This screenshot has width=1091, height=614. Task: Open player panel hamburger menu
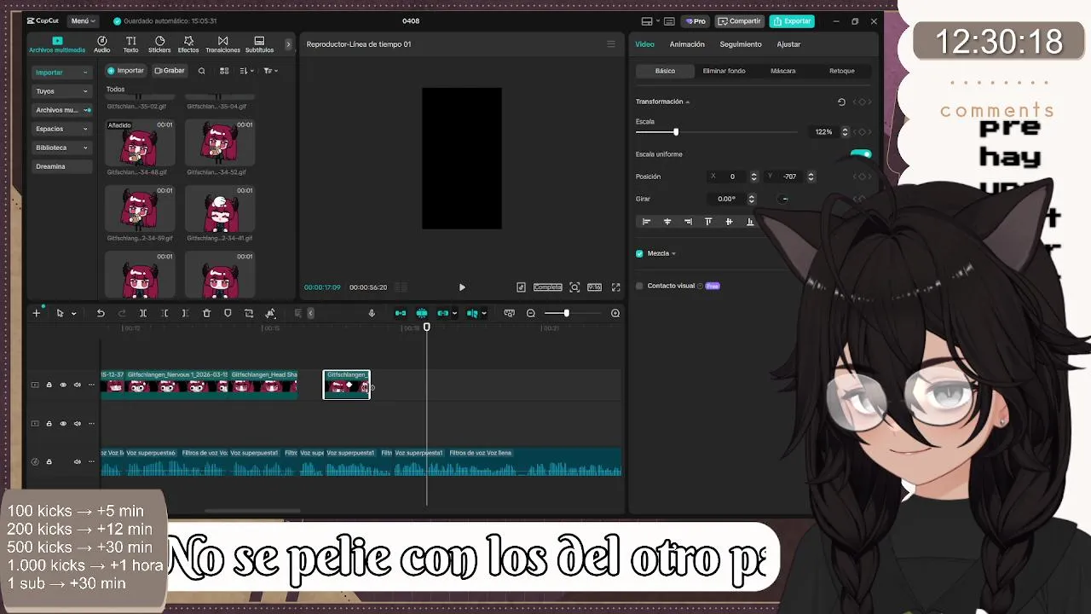[610, 44]
